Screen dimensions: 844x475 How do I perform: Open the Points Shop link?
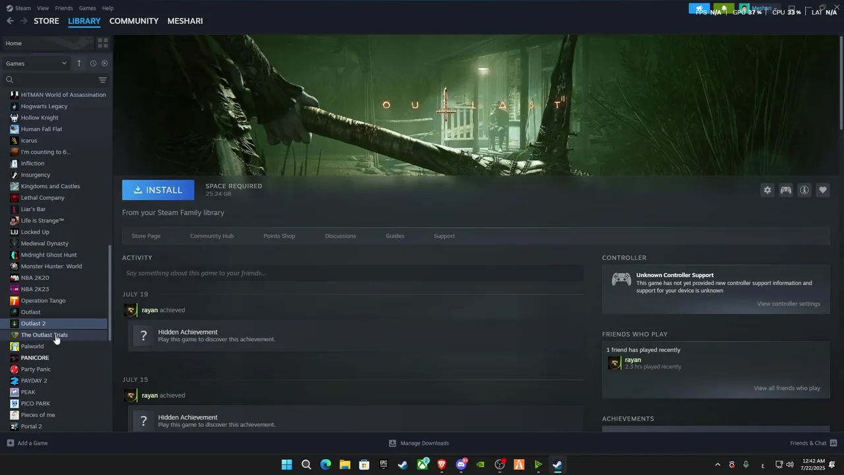coord(279,236)
